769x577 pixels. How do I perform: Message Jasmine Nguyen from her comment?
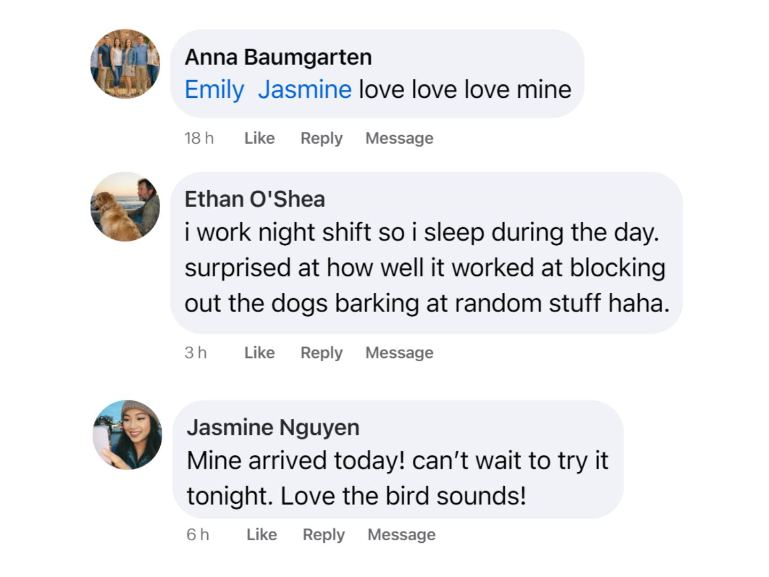(x=402, y=534)
